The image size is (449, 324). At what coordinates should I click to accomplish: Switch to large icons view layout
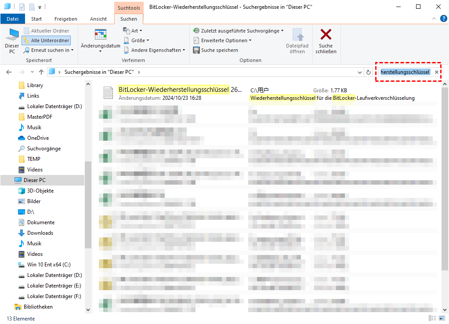(442, 318)
